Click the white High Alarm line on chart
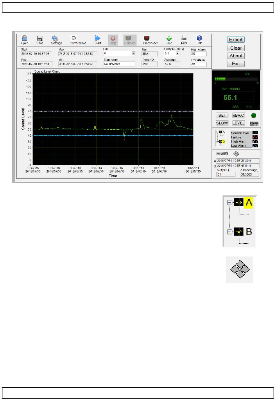 [113, 111]
